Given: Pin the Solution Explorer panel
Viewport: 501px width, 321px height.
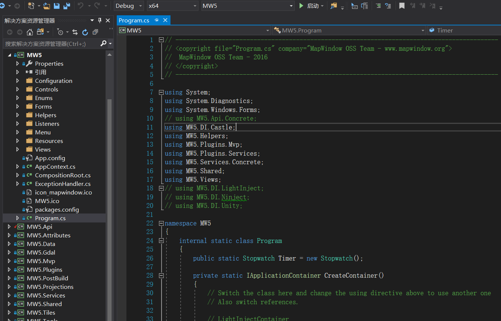Looking at the screenshot, I should pos(100,21).
